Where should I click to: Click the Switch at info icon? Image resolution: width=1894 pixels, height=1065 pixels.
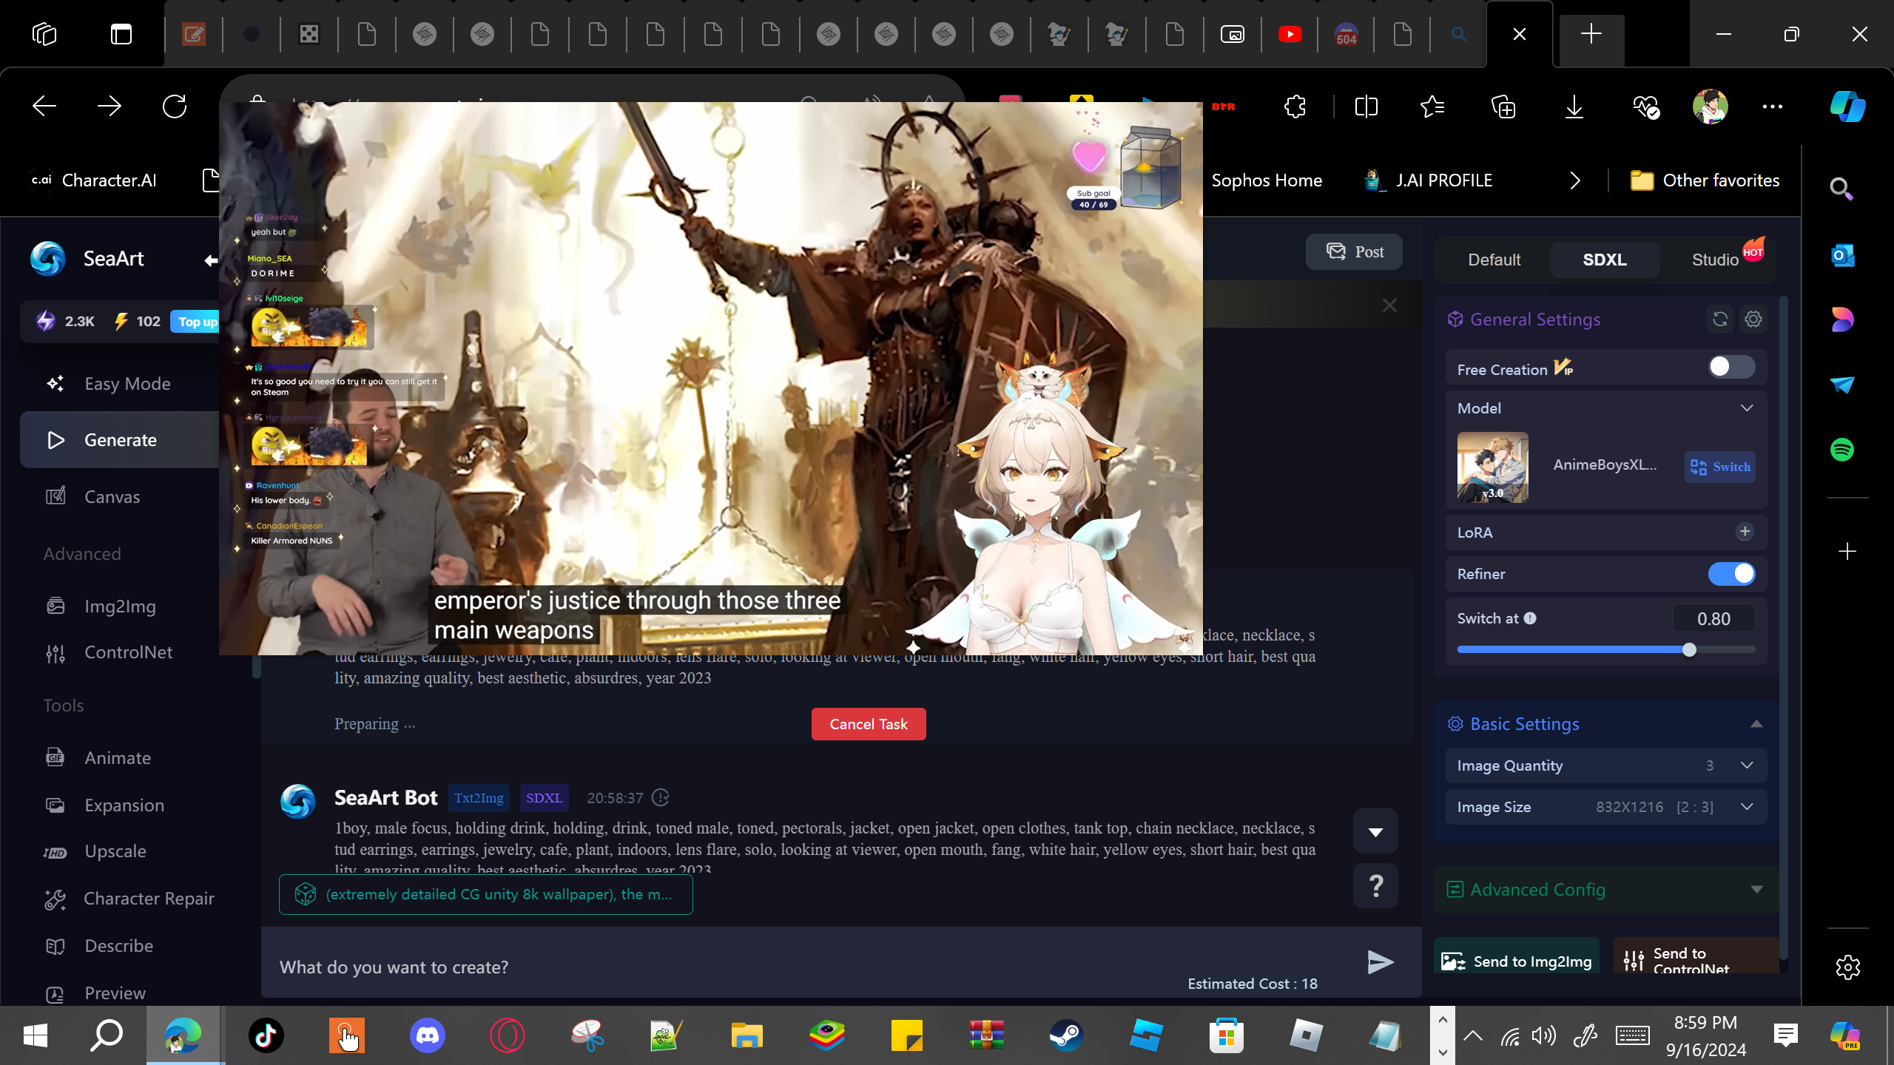(1530, 618)
